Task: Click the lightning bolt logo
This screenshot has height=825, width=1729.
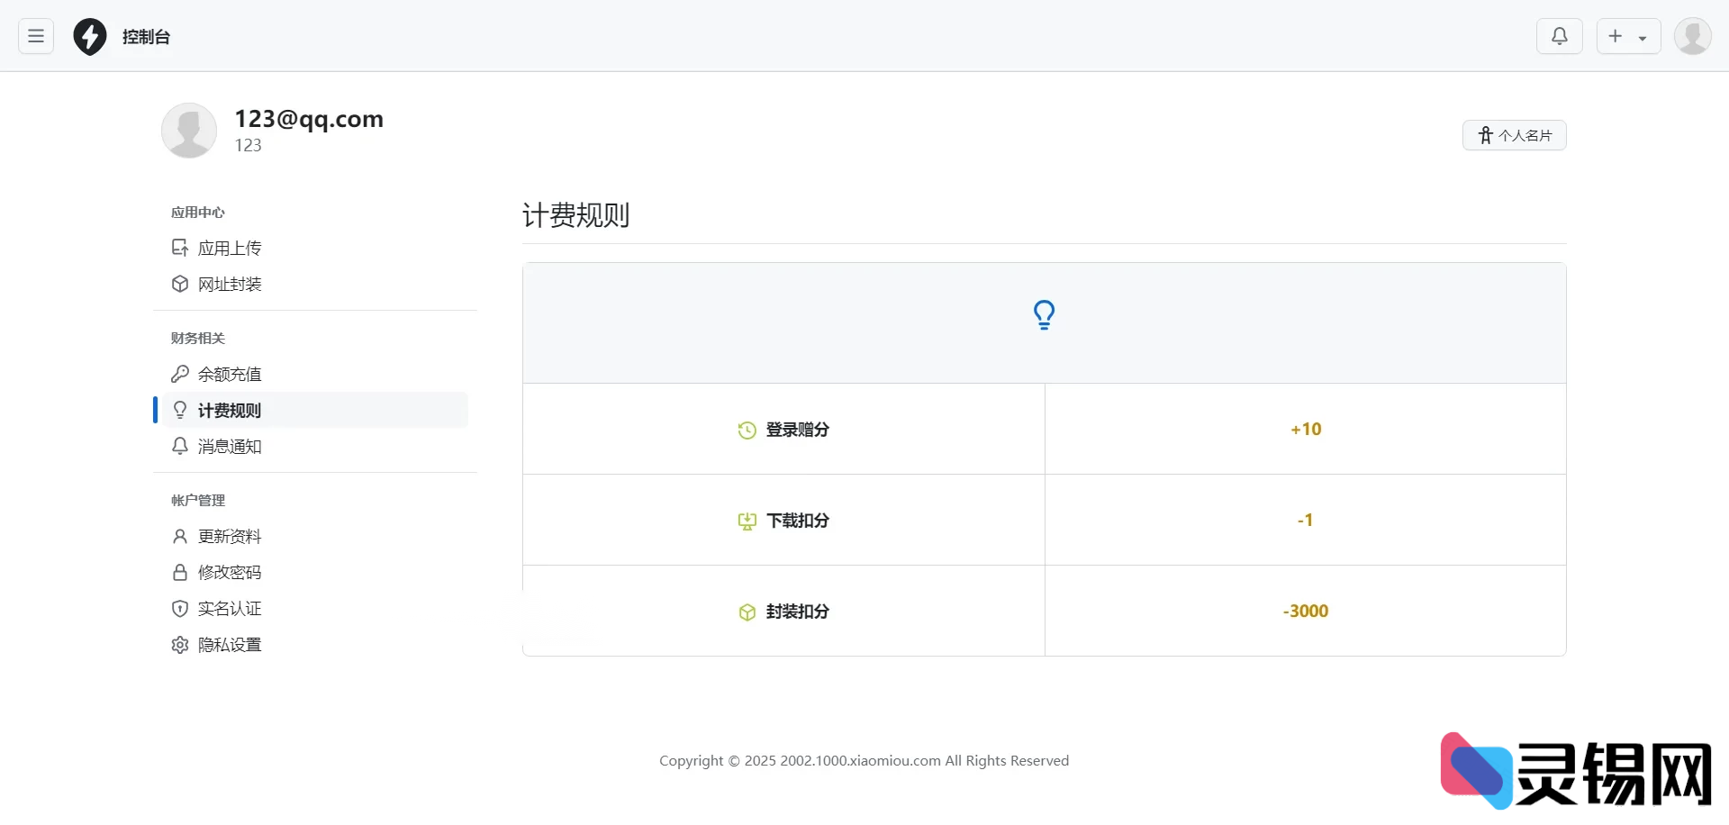Action: coord(89,36)
